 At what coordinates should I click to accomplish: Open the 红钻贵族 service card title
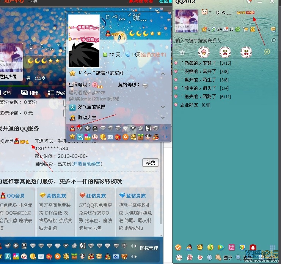[x=96, y=196]
